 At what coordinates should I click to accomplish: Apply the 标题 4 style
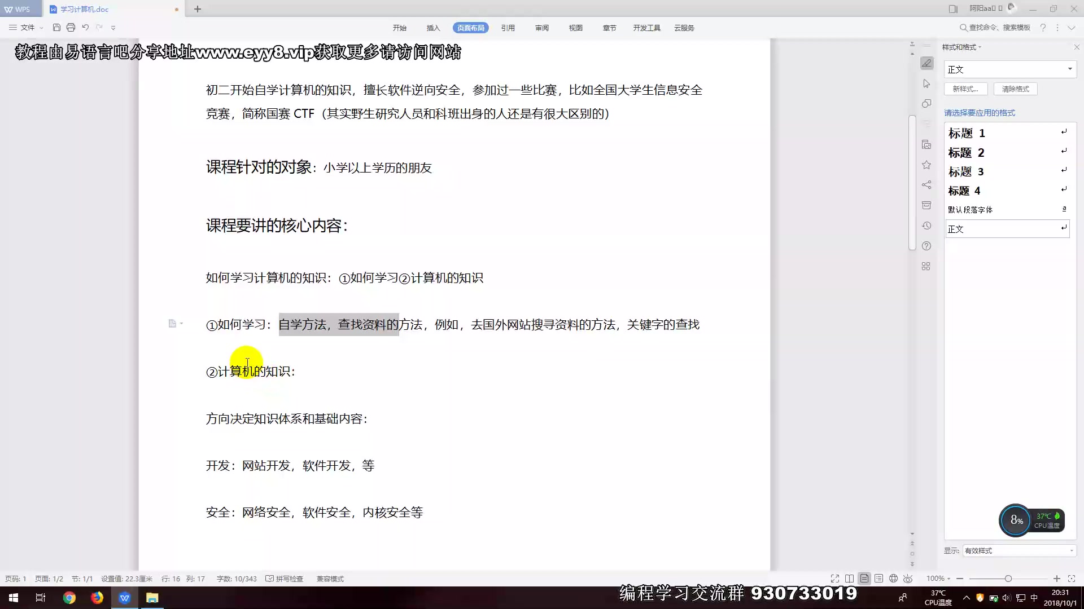[x=1008, y=191]
